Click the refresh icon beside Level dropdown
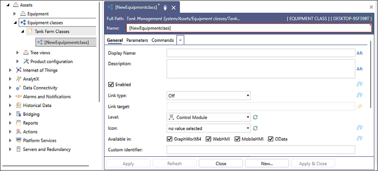 (x=255, y=117)
